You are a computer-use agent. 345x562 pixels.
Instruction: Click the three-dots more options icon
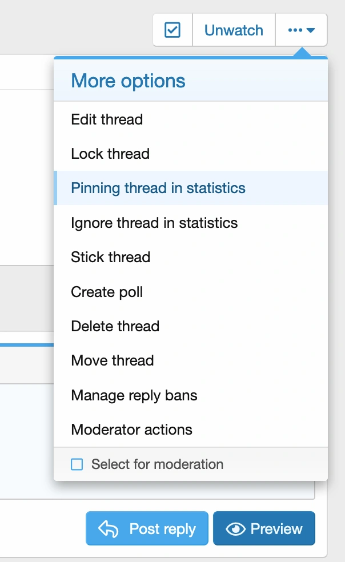[x=295, y=30]
